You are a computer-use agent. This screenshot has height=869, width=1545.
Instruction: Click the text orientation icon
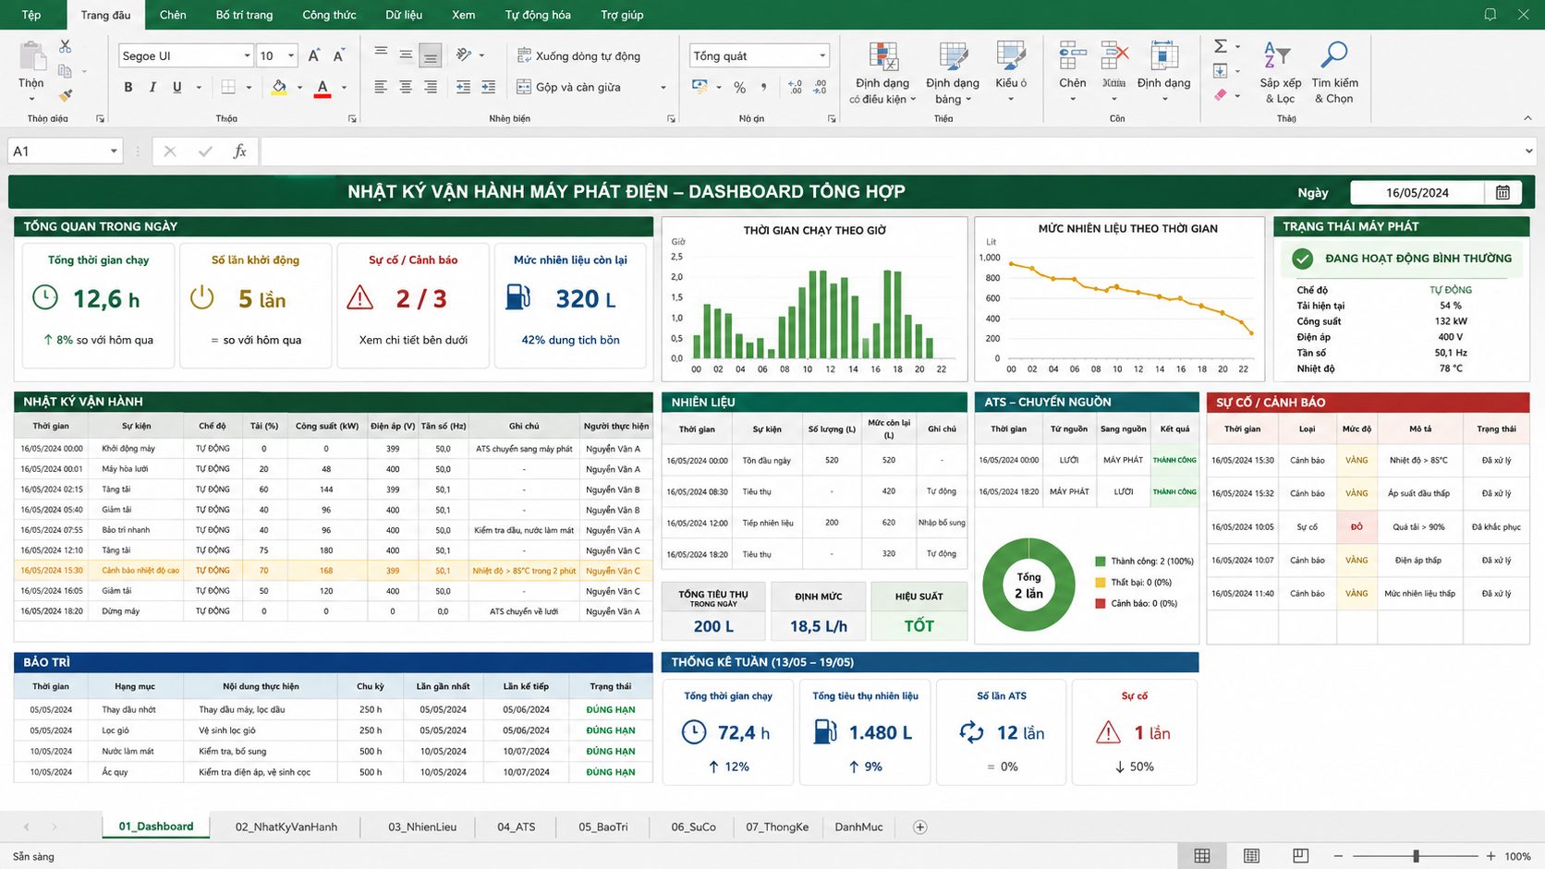[x=465, y=55]
